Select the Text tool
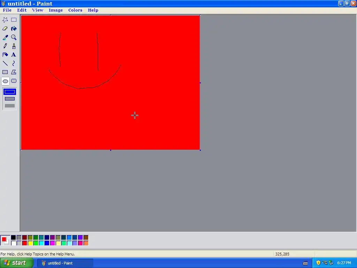The height and width of the screenshot is (268, 357). [x=14, y=55]
